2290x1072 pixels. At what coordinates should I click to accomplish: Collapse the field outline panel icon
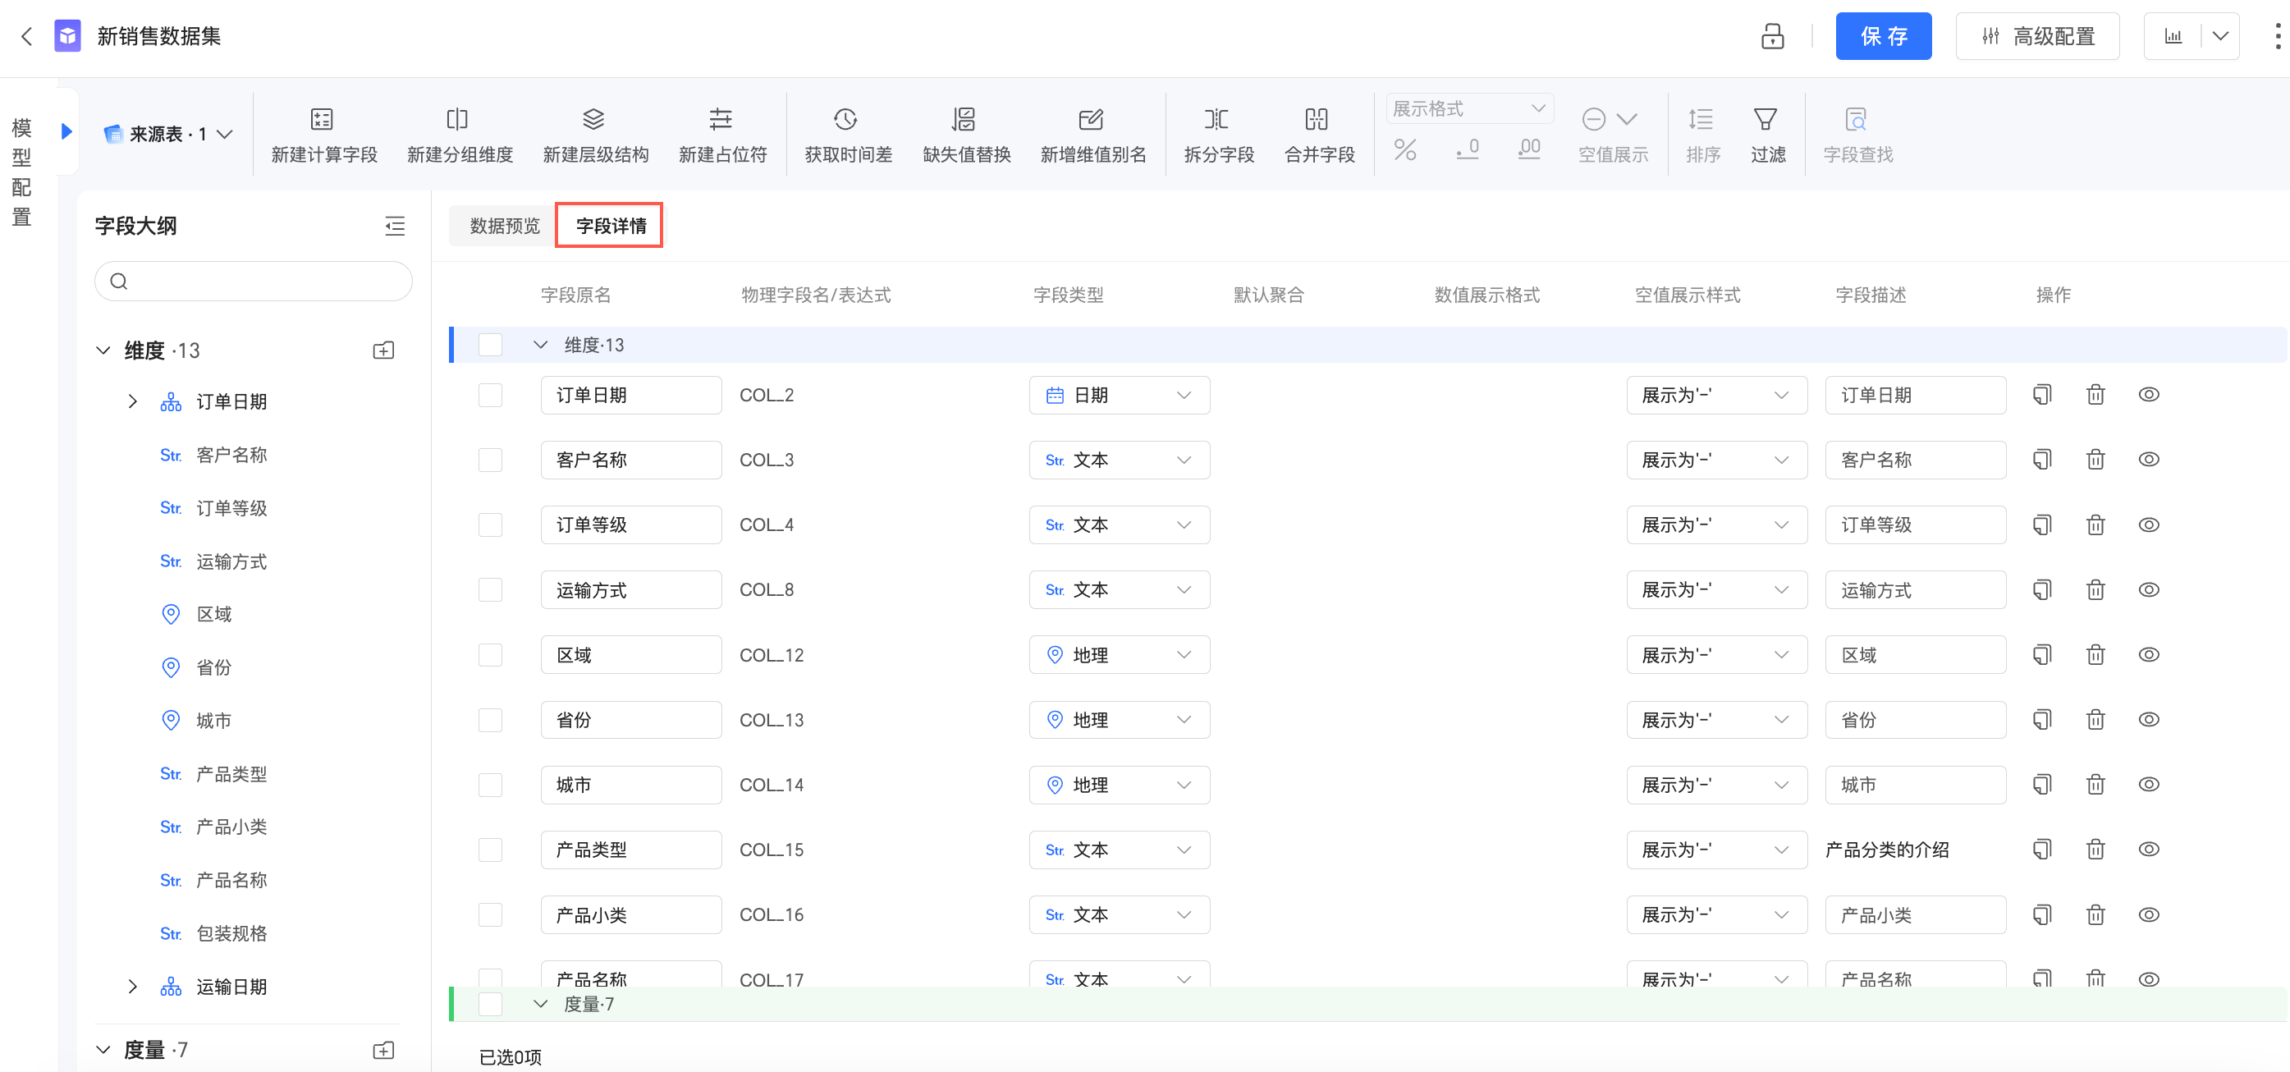(395, 226)
